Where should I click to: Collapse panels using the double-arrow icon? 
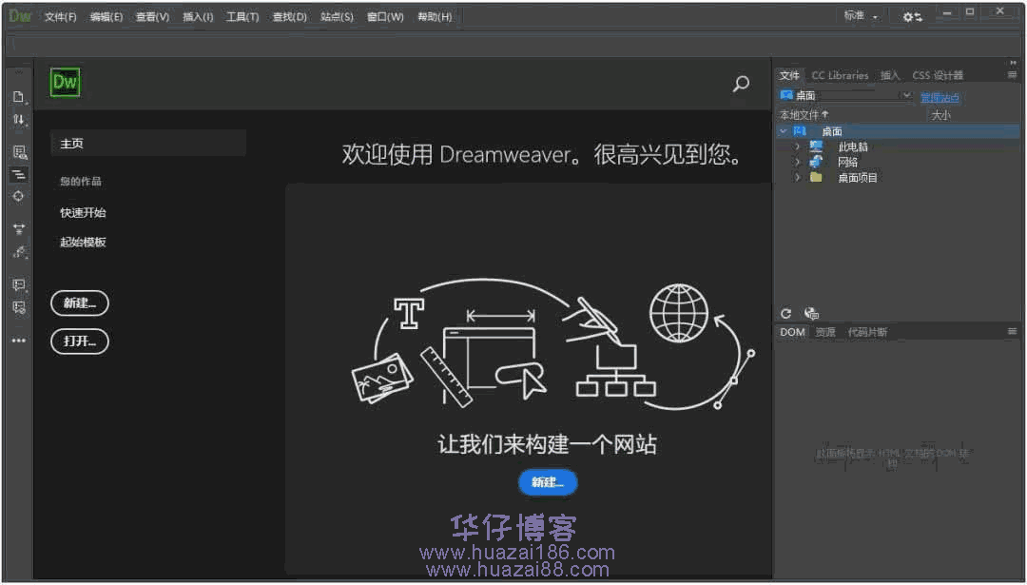tap(1014, 63)
